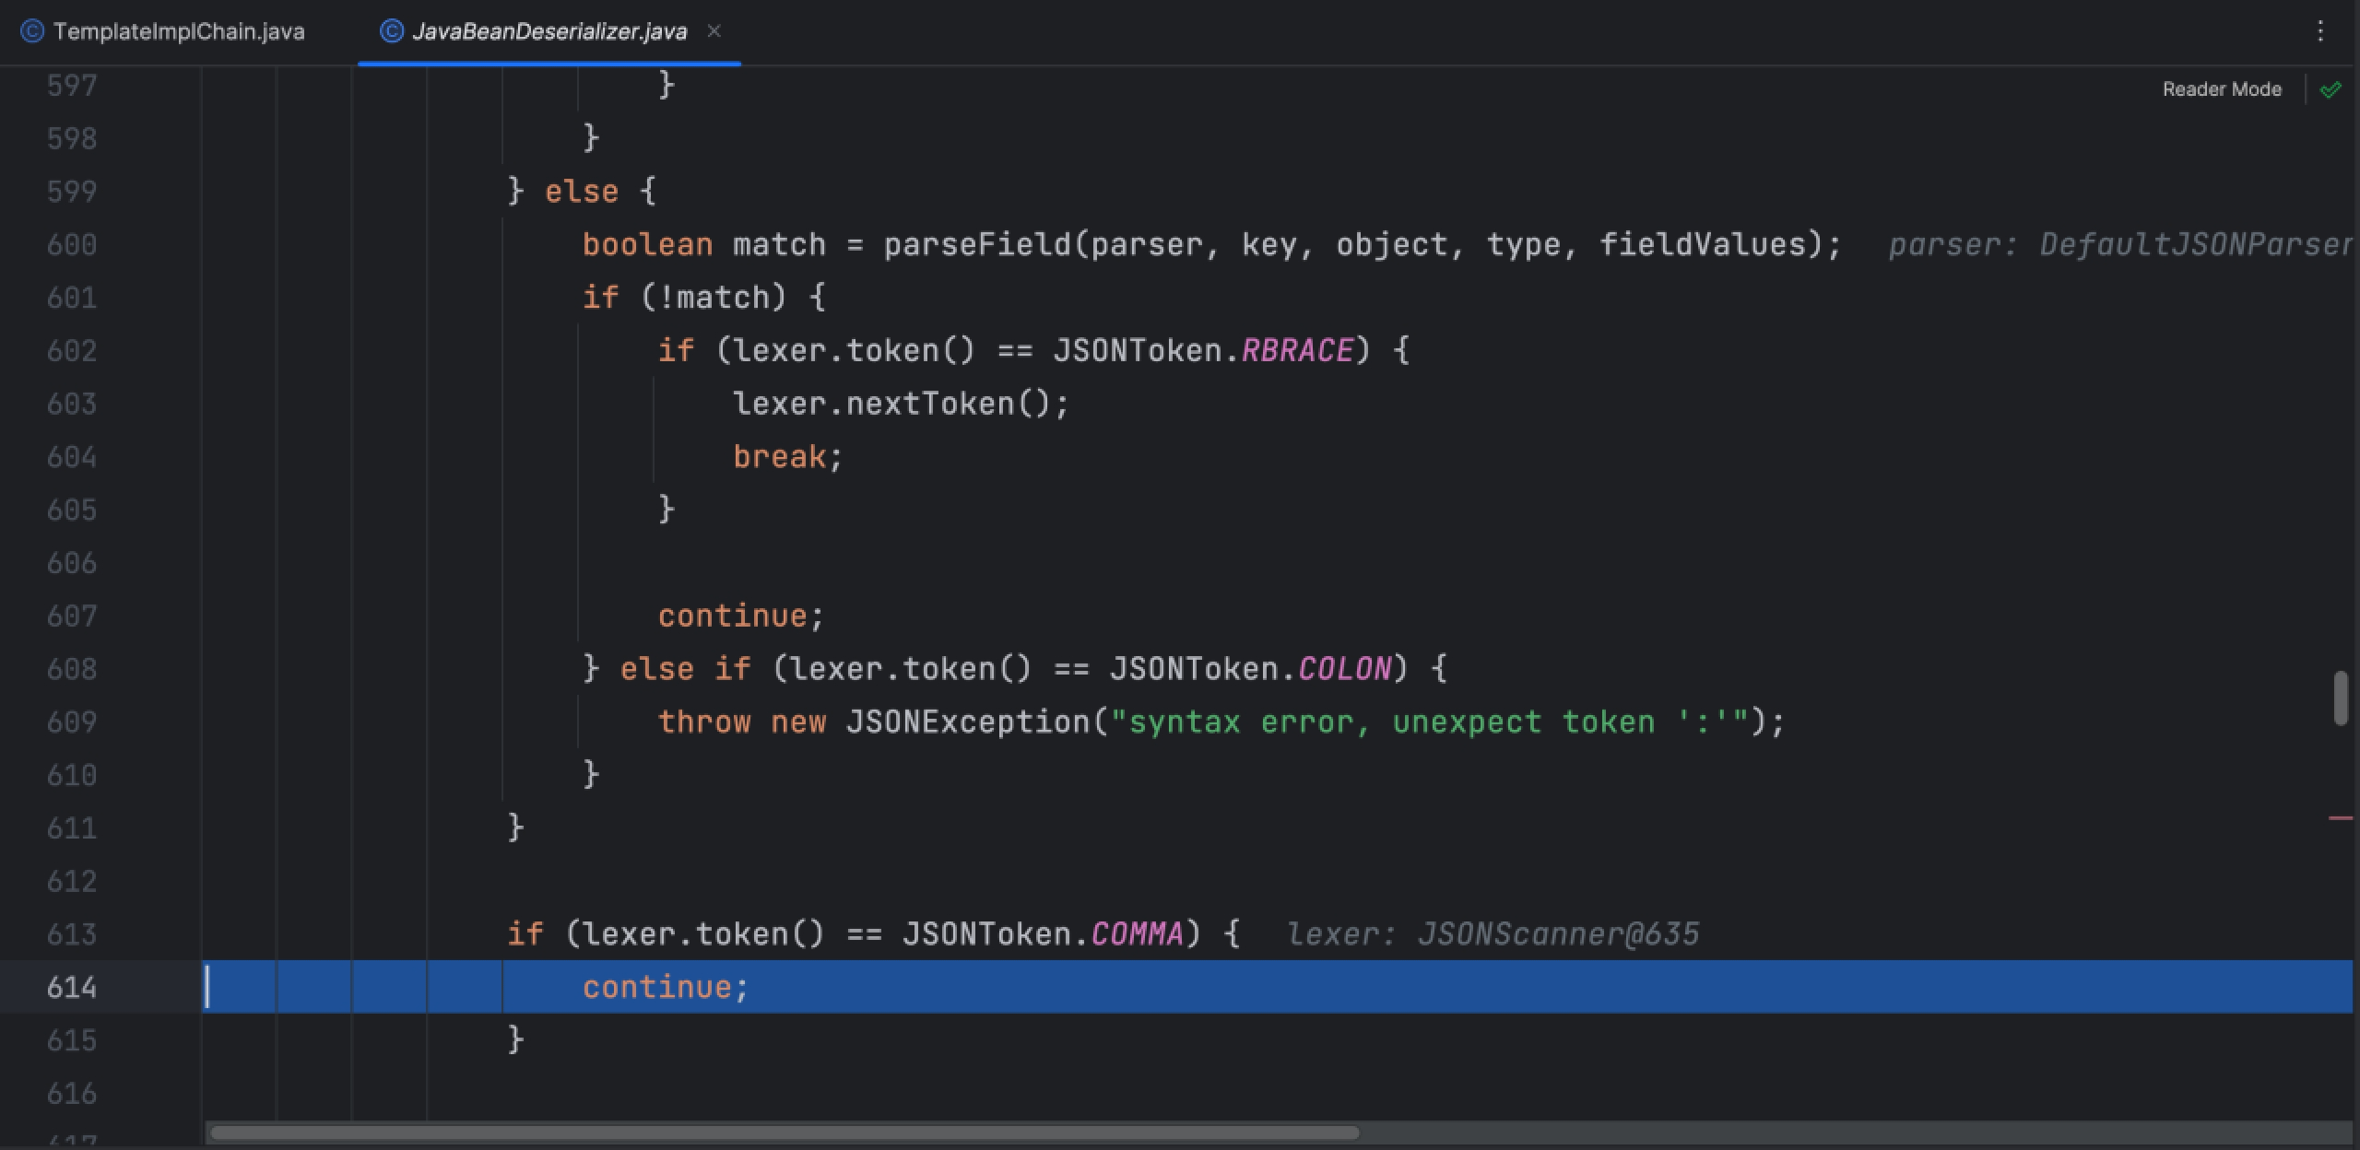The height and width of the screenshot is (1150, 2360).
Task: Click line number 614 in the gutter
Action: [72, 988]
